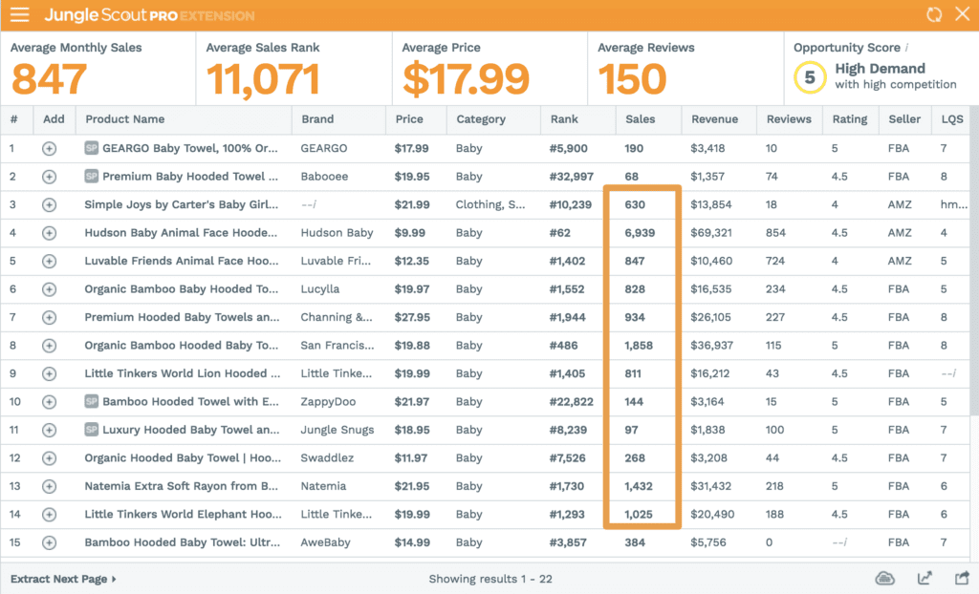Open the trends chart icon
The height and width of the screenshot is (594, 979).
click(x=925, y=579)
